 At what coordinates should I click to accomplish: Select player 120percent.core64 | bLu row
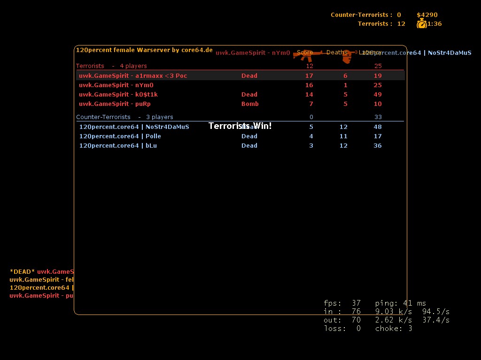click(x=118, y=146)
